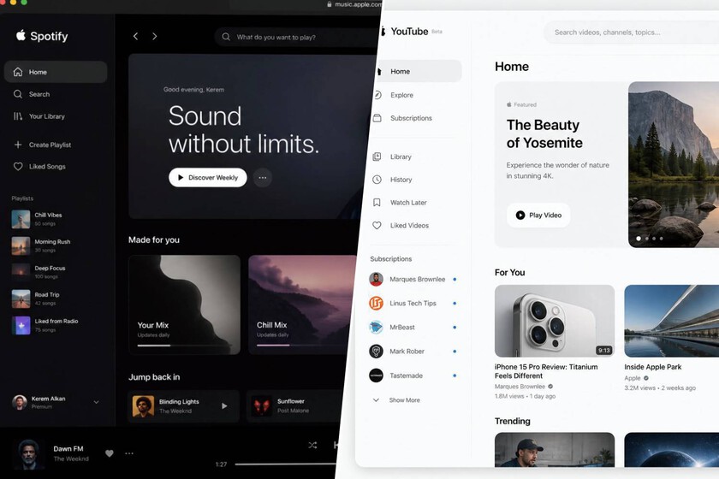The image size is (719, 479).
Task: Click the Kerem Alkan profile avatar
Action: [19, 402]
